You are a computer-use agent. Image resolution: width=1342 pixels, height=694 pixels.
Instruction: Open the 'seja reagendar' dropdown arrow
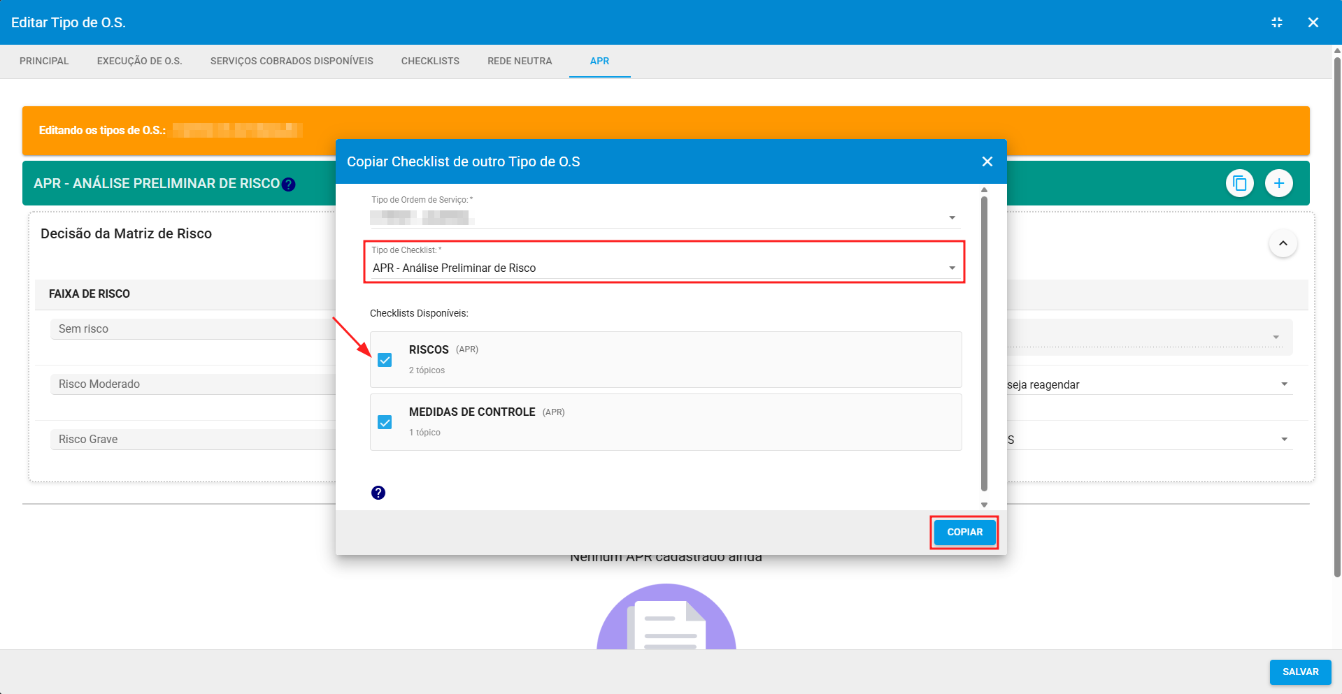[1284, 384]
